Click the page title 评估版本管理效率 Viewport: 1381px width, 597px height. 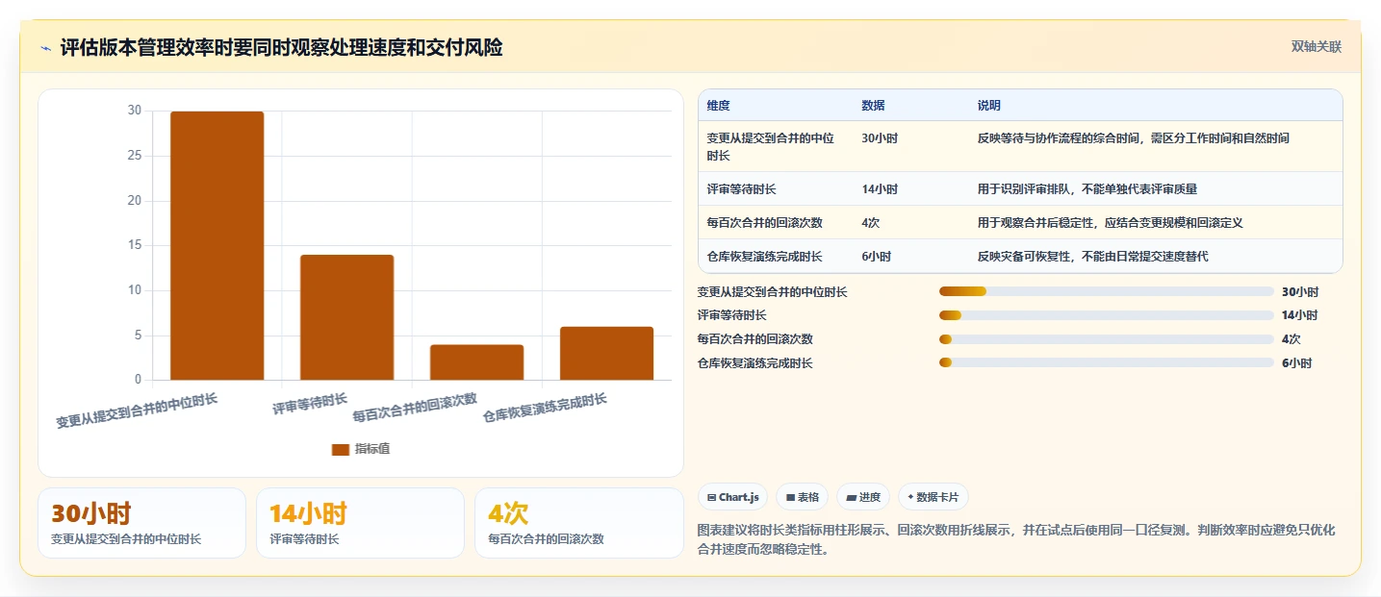pyautogui.click(x=281, y=47)
